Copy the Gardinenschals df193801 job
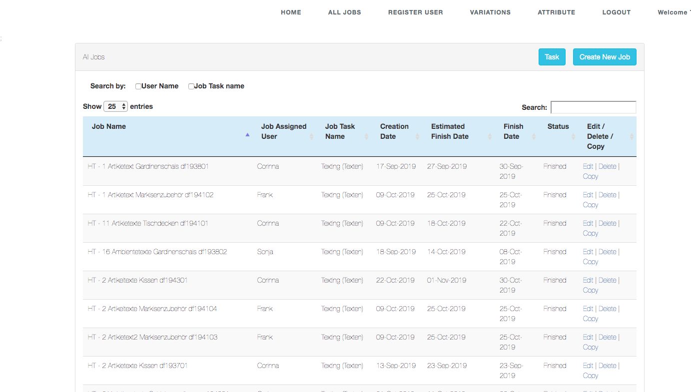This screenshot has height=392, width=691. pyautogui.click(x=591, y=176)
